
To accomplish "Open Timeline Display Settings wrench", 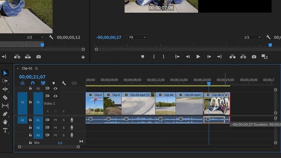I will (x=64, y=83).
